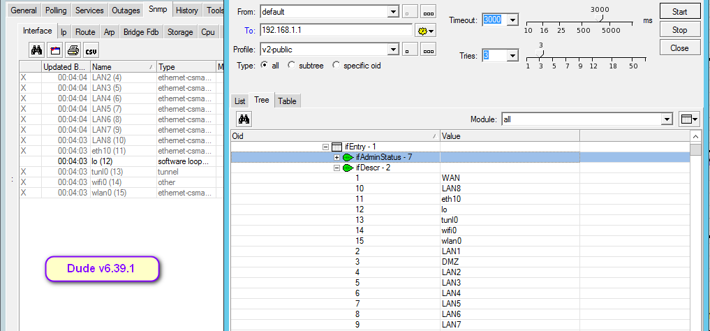Open the Bridge Fdb sub-tab
The image size is (710, 331).
(141, 32)
